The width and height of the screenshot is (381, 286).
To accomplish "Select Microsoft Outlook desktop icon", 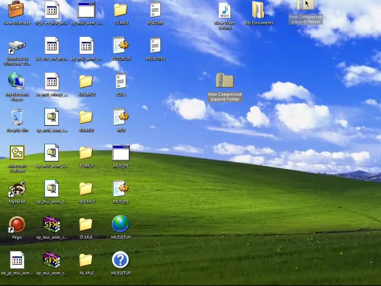I will click(x=17, y=153).
